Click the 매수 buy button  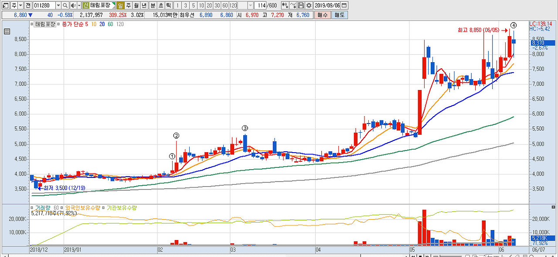[323, 15]
